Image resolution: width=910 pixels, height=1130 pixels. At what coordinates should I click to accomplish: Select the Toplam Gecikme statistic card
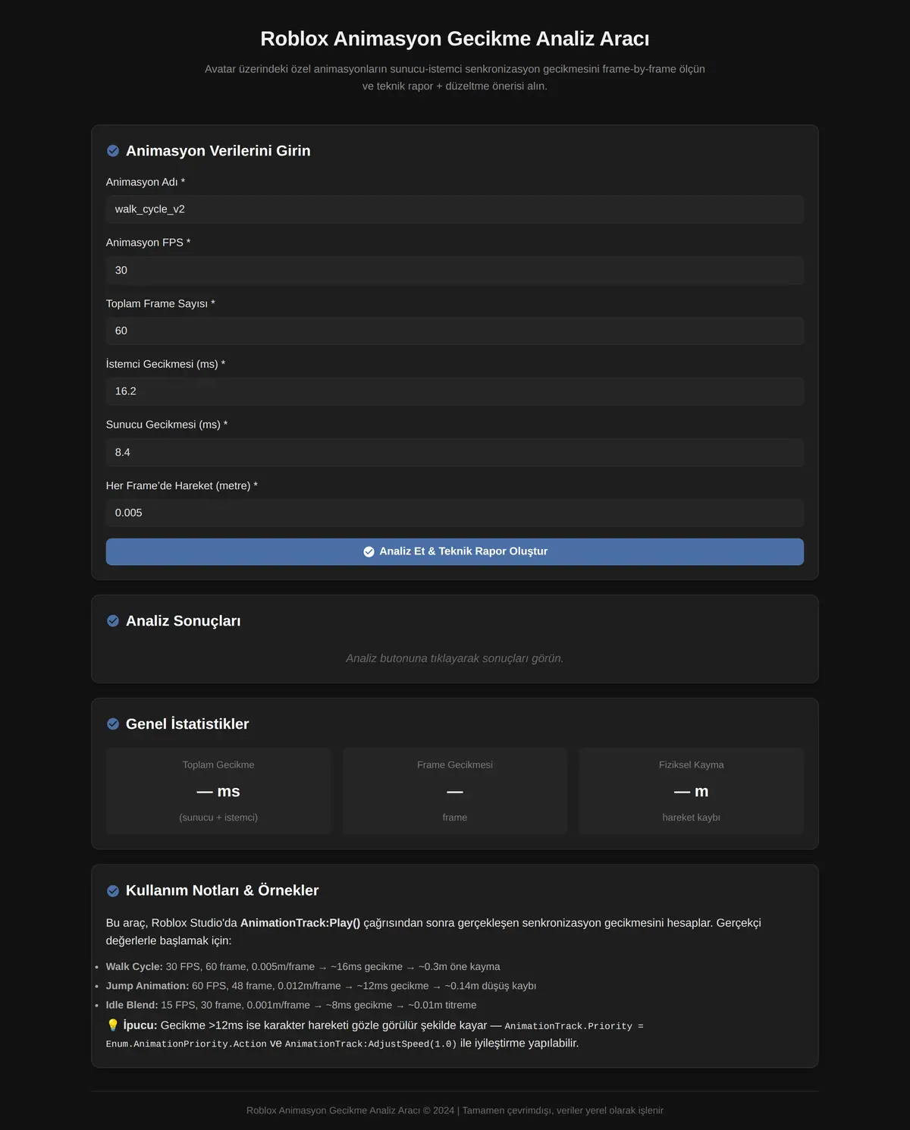pyautogui.click(x=218, y=791)
